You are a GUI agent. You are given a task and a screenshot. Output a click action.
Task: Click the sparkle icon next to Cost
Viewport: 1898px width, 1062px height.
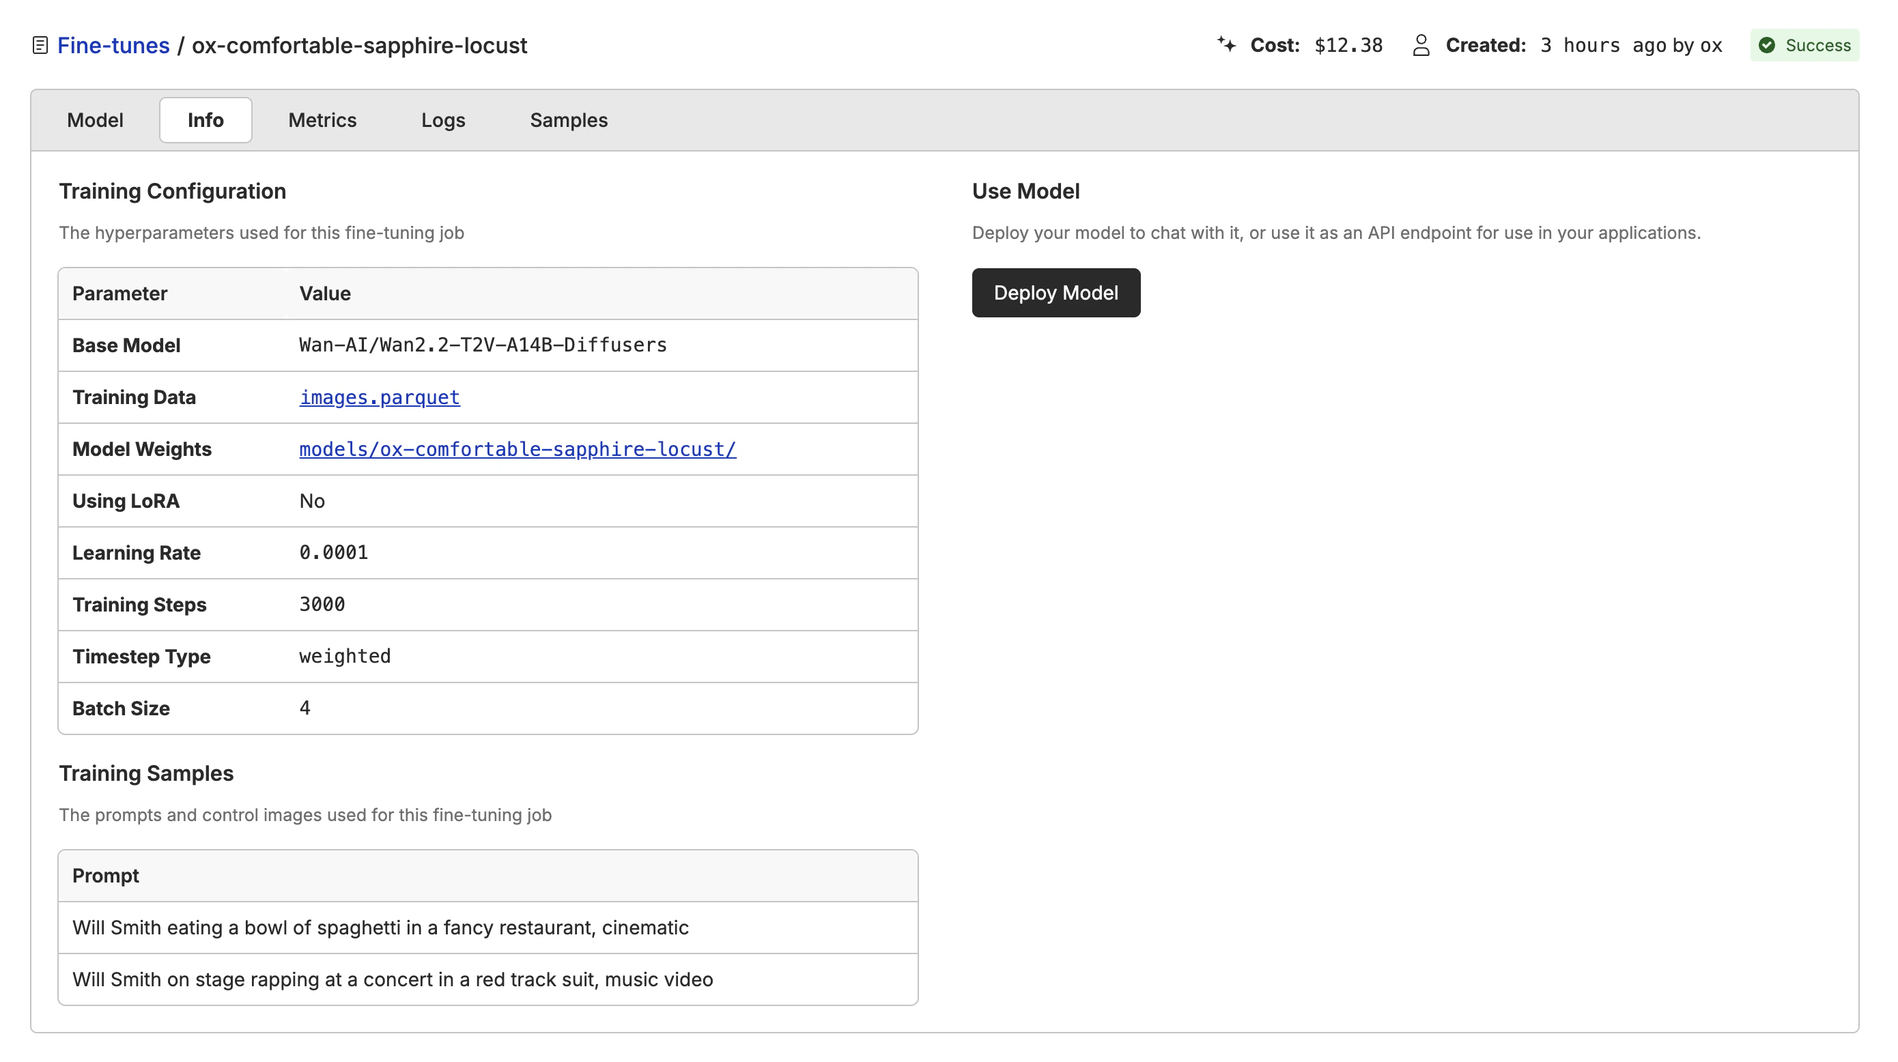point(1226,45)
